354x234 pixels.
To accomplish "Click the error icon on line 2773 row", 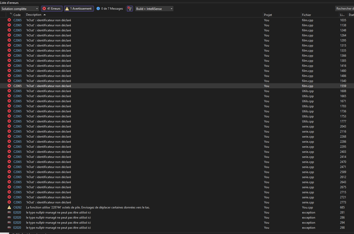I will 9,202.
